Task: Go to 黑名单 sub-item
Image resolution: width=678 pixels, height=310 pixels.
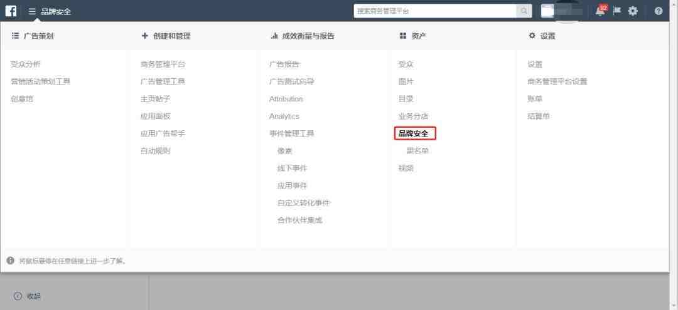Action: click(x=417, y=151)
